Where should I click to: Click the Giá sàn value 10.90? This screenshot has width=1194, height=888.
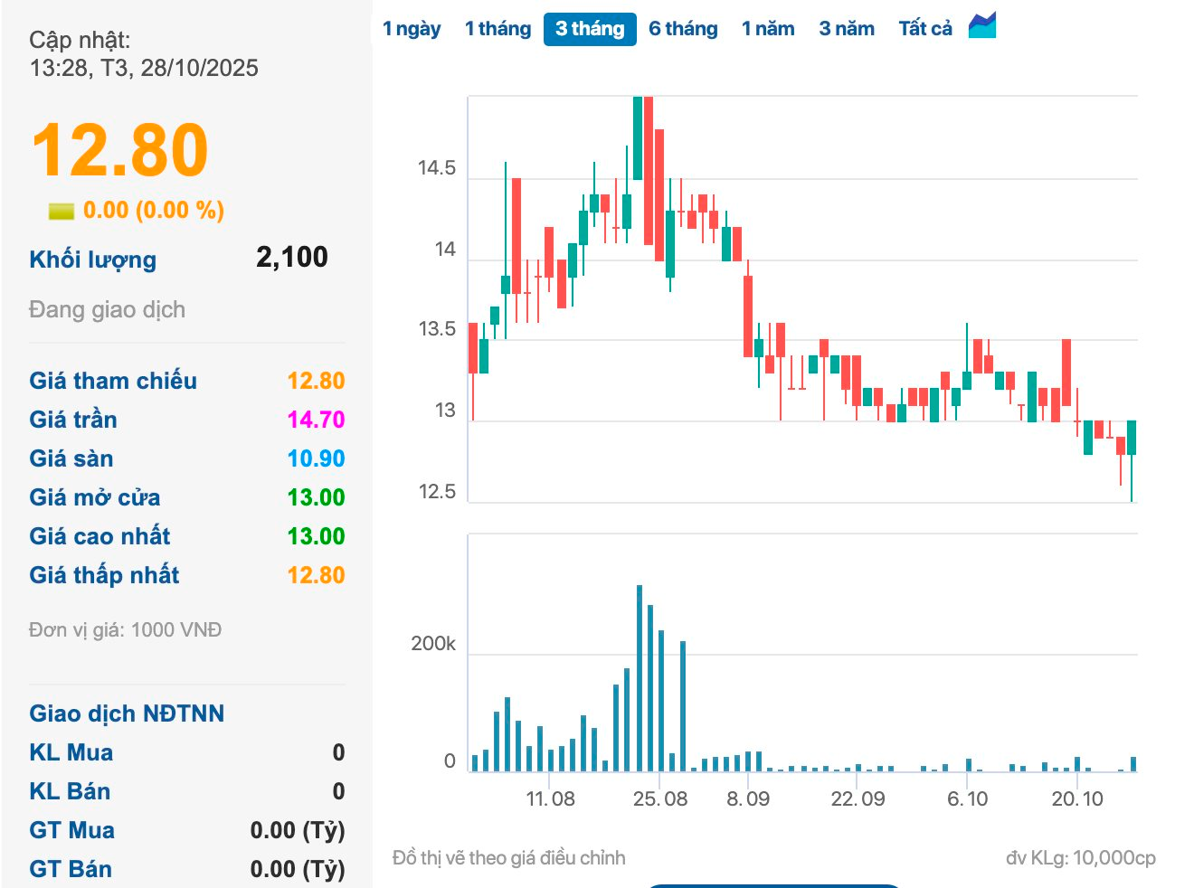(x=316, y=458)
